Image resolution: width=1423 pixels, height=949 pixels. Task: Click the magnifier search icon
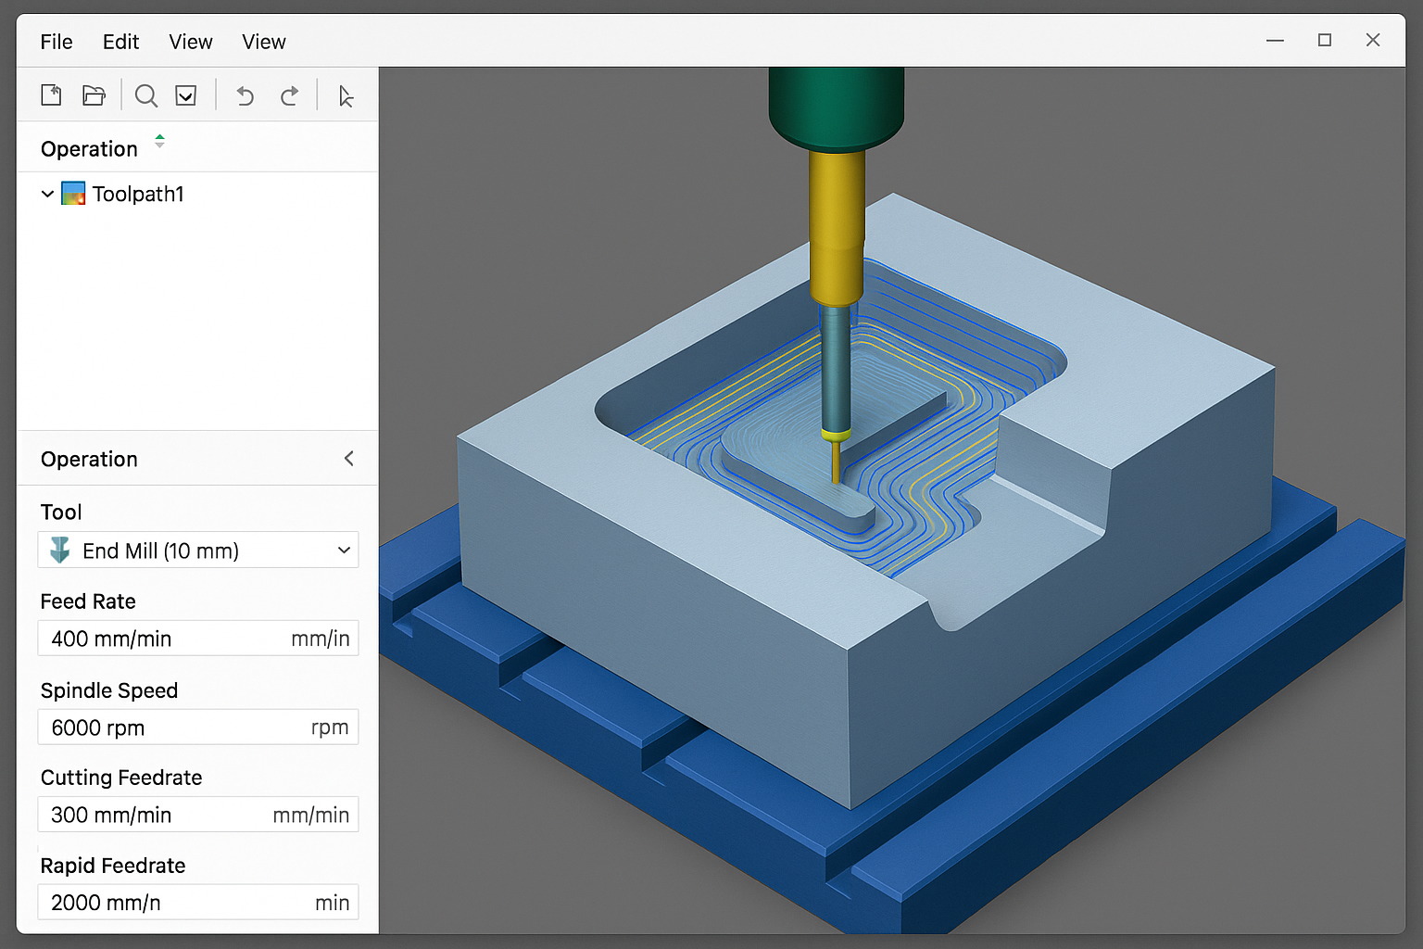pos(145,95)
